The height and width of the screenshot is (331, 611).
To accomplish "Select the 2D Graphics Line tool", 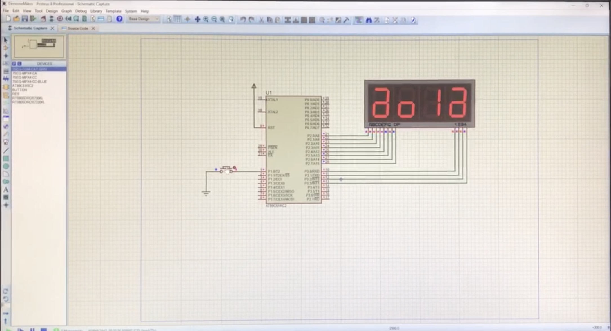I will click(x=6, y=151).
